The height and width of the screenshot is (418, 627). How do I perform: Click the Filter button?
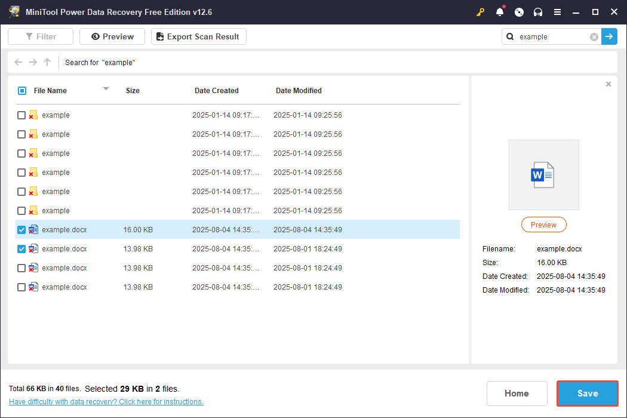point(41,36)
